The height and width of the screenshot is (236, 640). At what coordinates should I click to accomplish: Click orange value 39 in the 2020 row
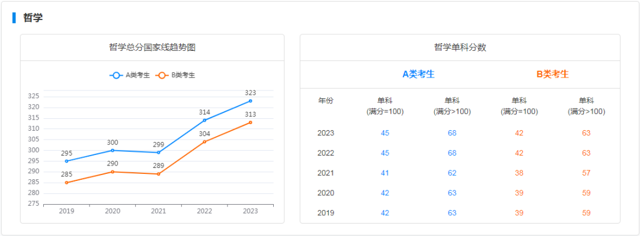pos(519,193)
